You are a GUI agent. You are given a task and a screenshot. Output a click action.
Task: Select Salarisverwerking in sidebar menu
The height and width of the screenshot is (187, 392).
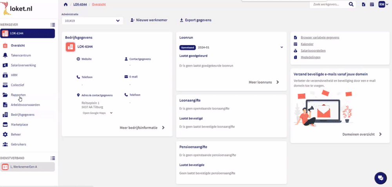point(23,65)
